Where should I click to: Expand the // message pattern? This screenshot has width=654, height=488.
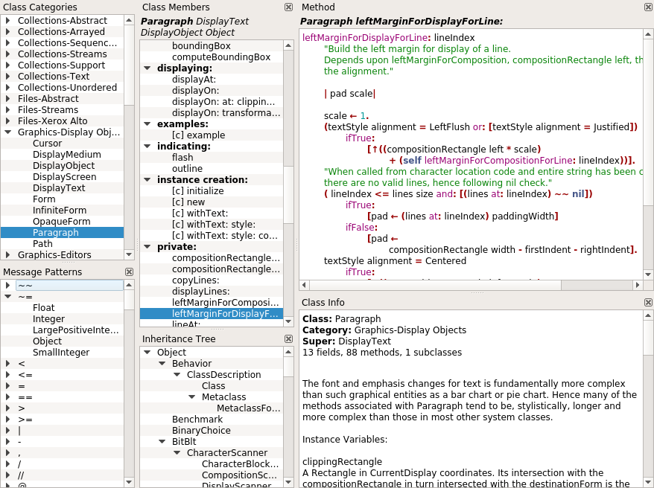click(x=7, y=475)
